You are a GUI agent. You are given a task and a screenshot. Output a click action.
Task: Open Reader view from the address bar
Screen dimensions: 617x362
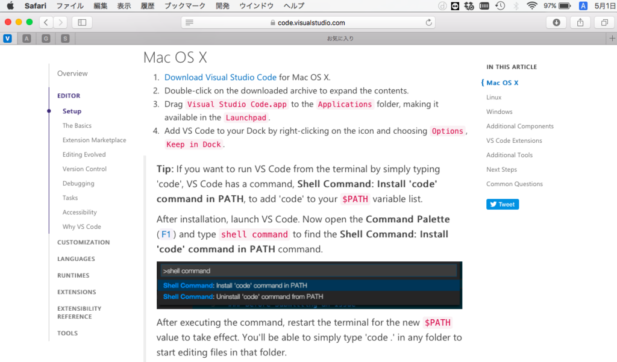click(189, 22)
